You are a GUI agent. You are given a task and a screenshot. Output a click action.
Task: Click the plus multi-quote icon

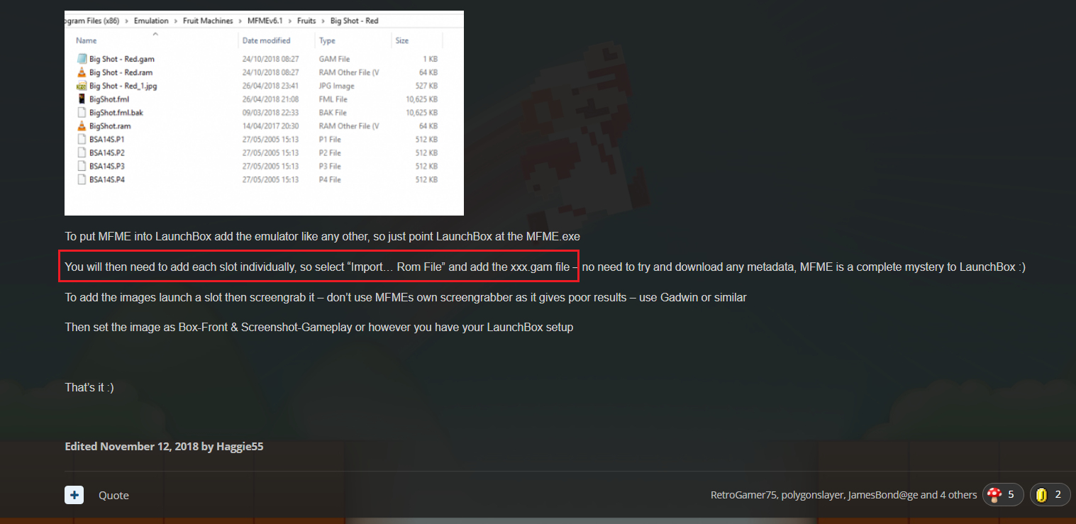[74, 495]
